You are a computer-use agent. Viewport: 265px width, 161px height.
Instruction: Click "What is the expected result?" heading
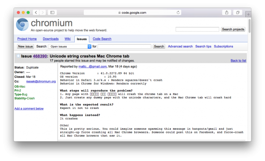pos(86,105)
